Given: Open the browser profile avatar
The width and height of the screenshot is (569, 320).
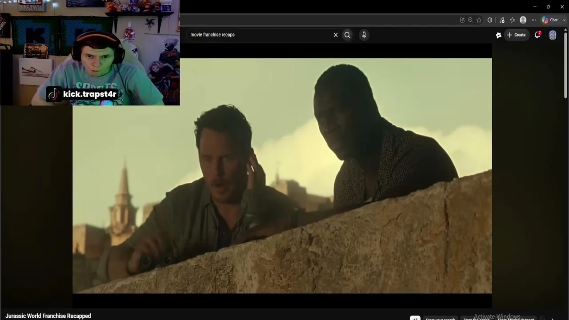Looking at the screenshot, I should 523,20.
